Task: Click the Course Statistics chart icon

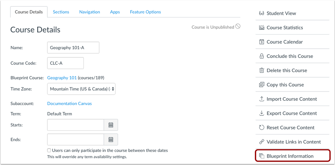Action: (x=262, y=27)
